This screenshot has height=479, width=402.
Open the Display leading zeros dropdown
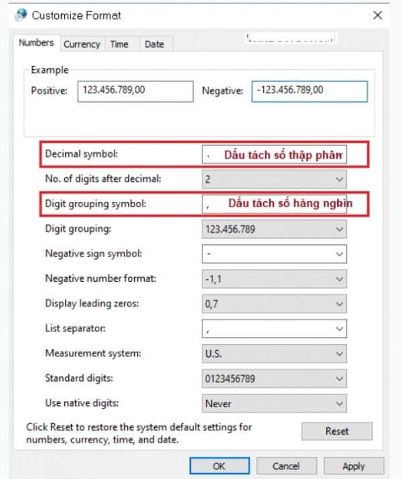[x=274, y=304]
